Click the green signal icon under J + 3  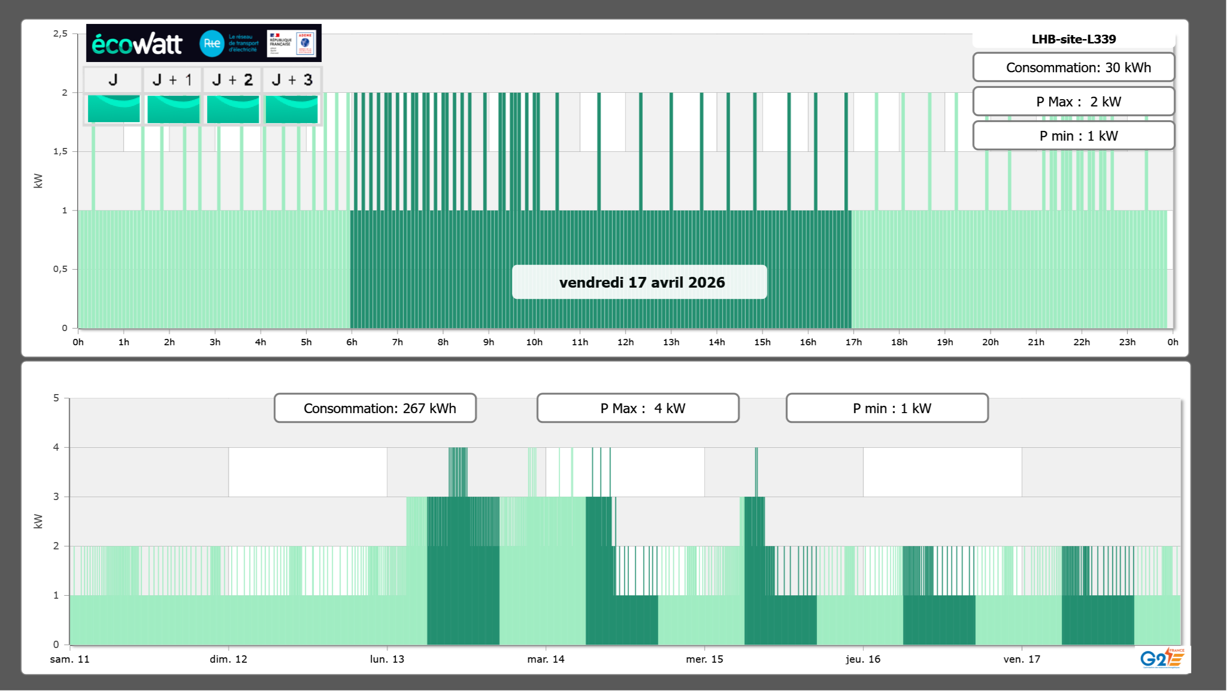pos(292,109)
